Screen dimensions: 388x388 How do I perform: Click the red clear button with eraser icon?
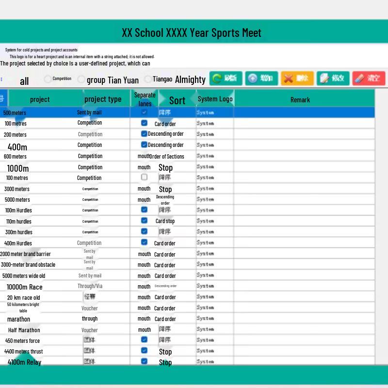click(369, 79)
